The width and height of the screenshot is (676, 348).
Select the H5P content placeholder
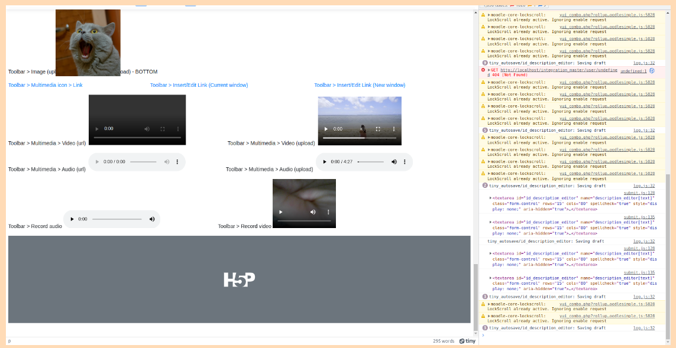[x=240, y=279]
